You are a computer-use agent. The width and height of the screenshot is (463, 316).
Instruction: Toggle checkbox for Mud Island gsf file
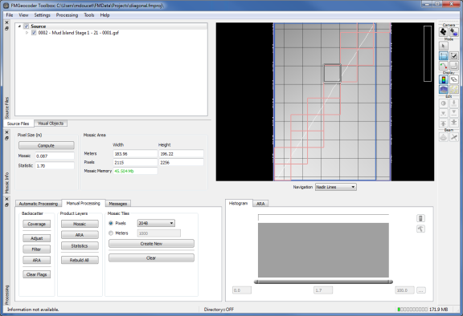tap(34, 33)
